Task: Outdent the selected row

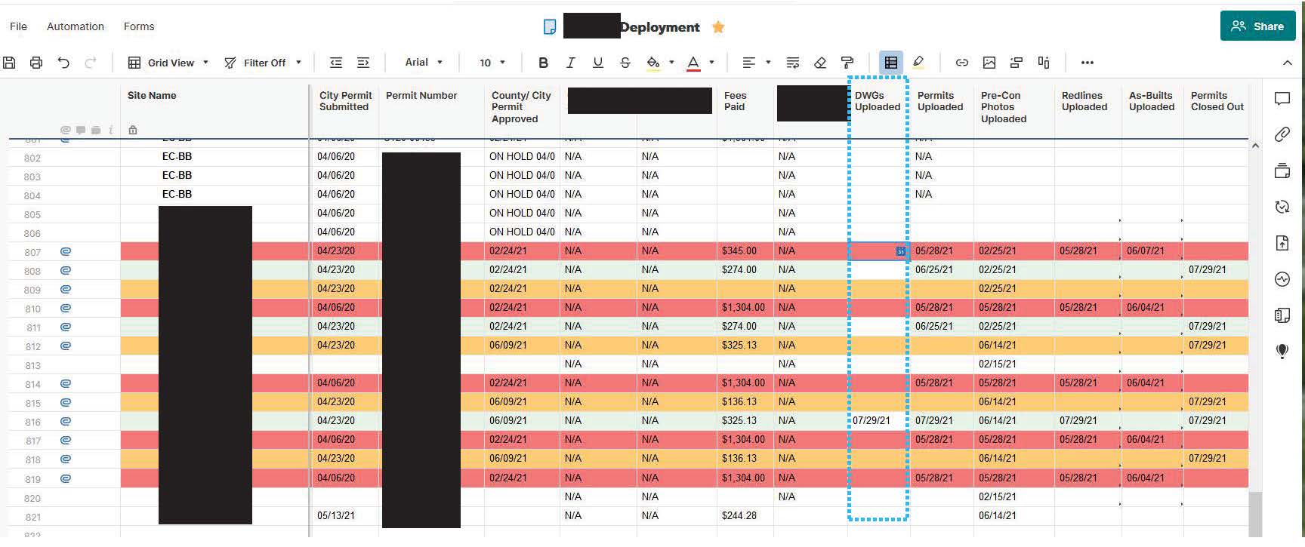Action: (x=336, y=63)
